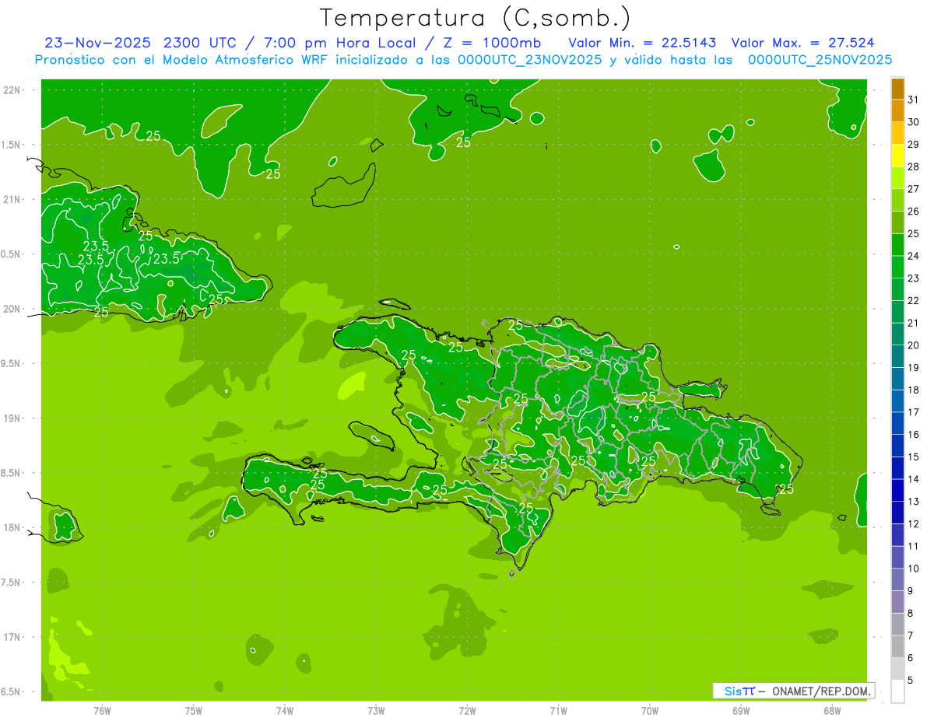
Task: Click the legend value 31
Action: coord(914,100)
